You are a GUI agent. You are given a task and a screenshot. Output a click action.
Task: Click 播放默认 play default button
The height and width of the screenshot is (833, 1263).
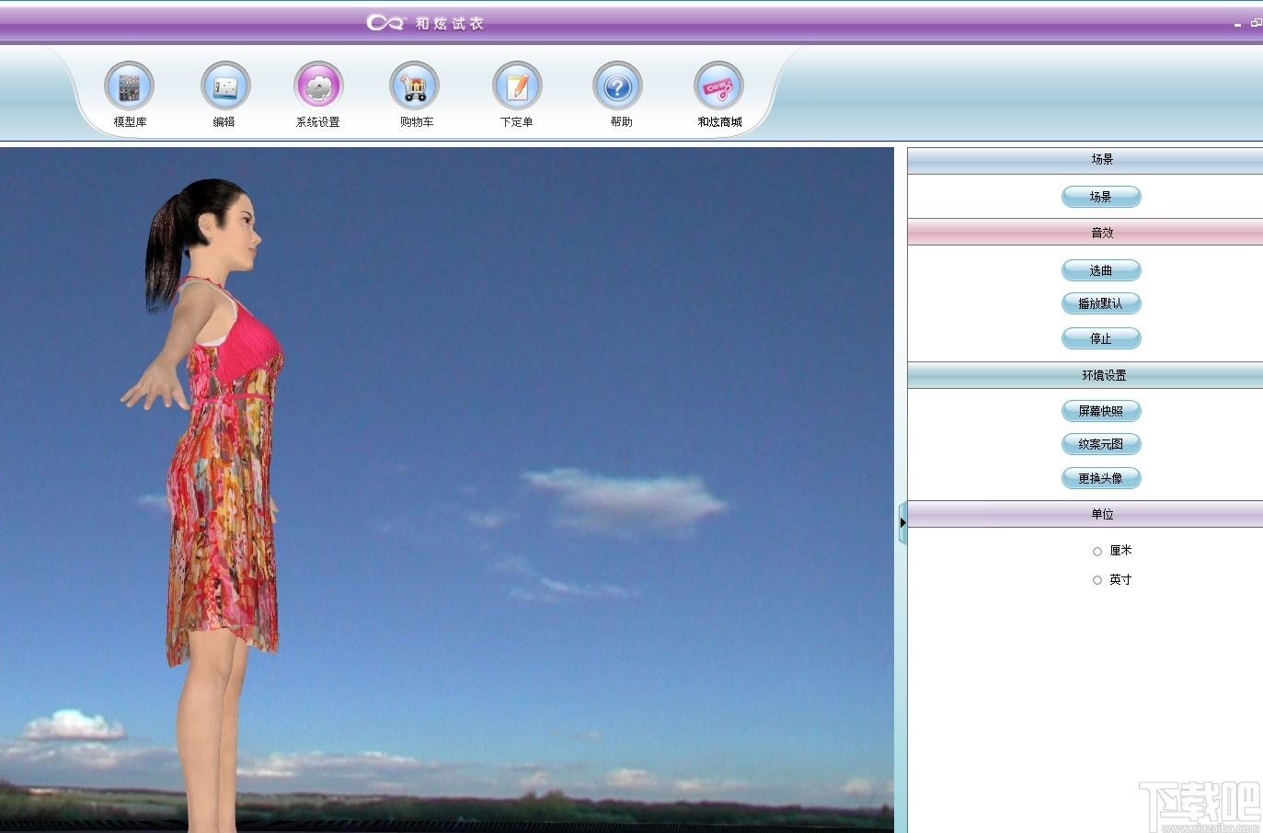(x=1101, y=303)
